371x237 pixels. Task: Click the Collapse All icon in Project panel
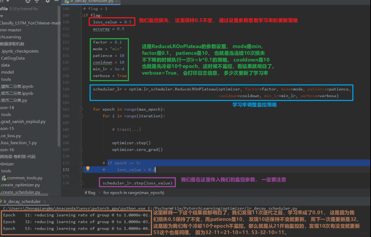(37, 1)
